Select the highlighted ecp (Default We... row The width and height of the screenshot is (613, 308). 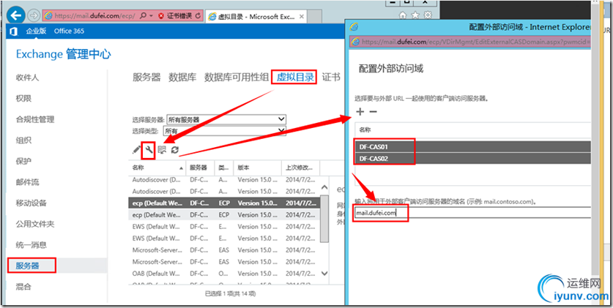tap(224, 203)
